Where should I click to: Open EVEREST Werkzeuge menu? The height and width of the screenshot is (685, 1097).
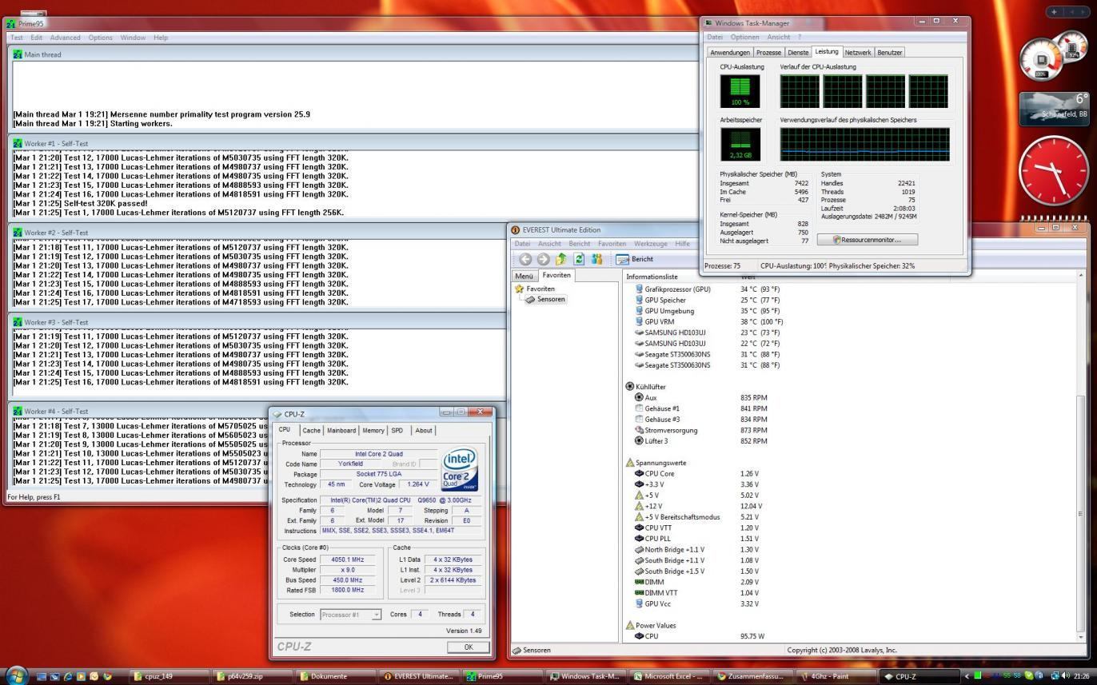pos(651,244)
